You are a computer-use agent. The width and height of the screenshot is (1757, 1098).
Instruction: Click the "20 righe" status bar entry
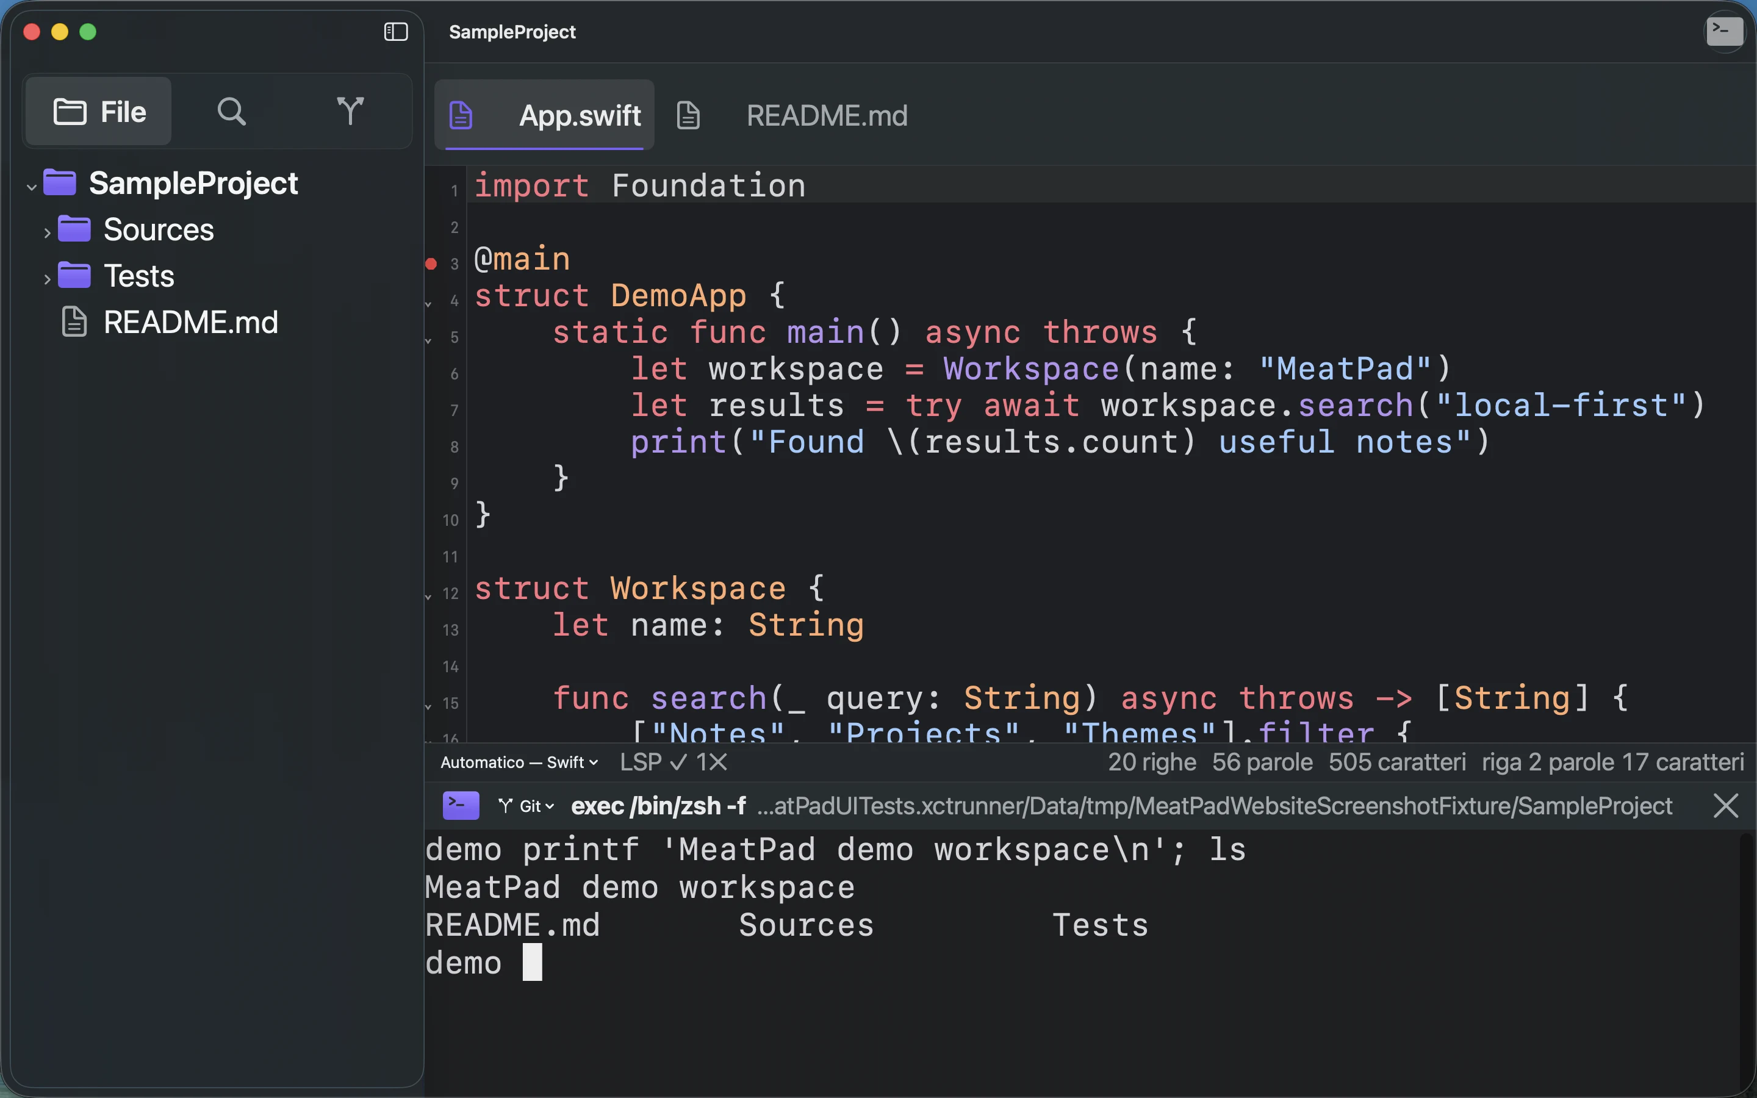point(1152,762)
